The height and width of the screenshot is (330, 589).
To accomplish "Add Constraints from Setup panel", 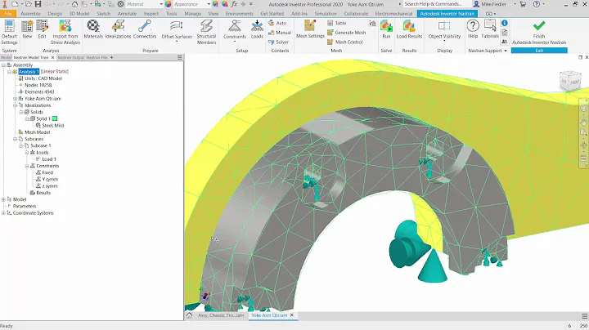I will tap(235, 31).
